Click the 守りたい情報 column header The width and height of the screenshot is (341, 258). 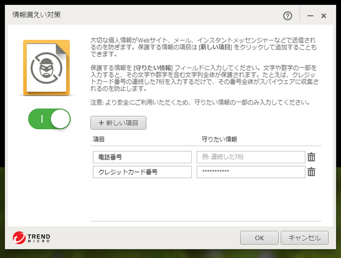pyautogui.click(x=220, y=139)
